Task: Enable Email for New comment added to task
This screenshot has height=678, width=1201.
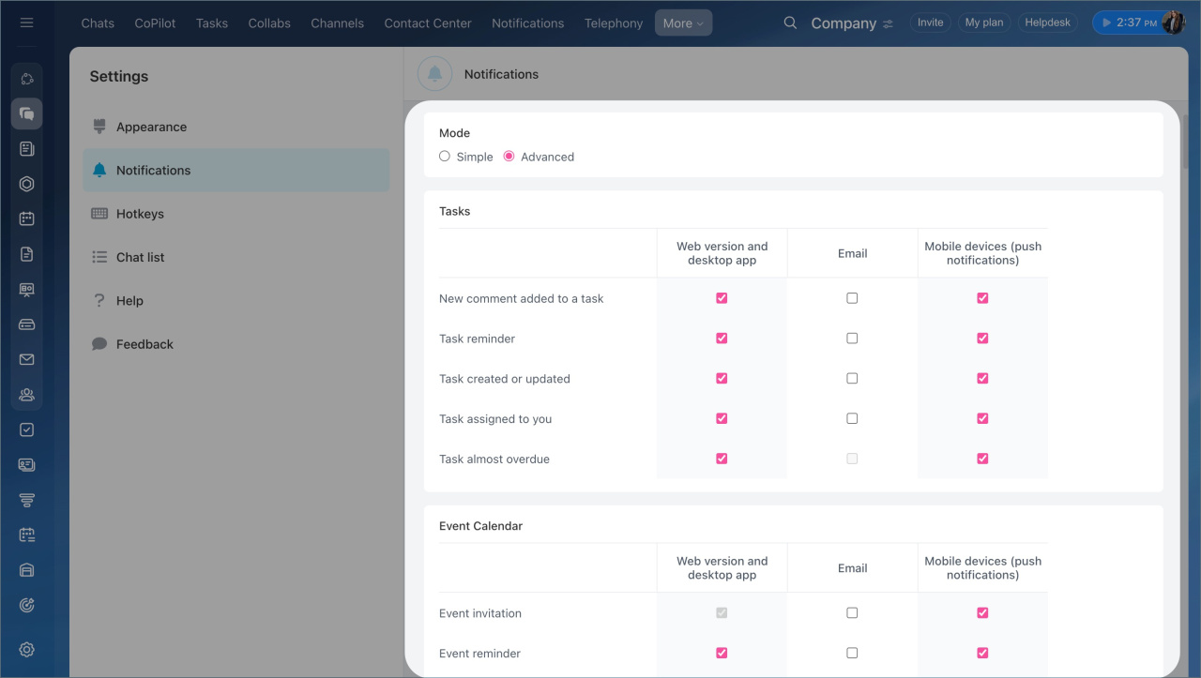Action: (x=852, y=298)
